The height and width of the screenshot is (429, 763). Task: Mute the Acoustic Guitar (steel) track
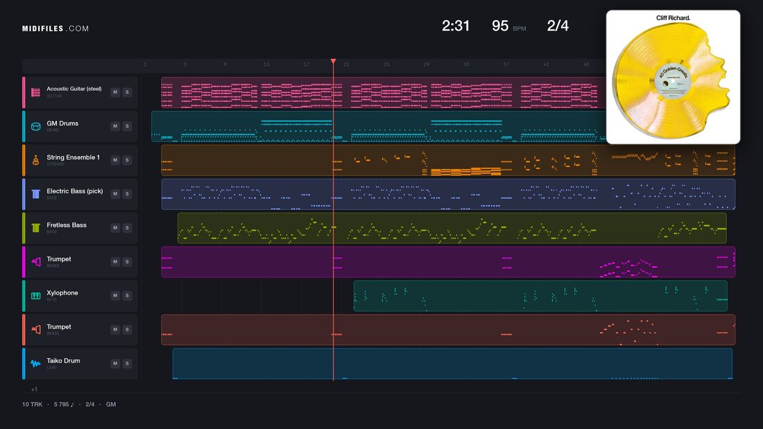(115, 92)
